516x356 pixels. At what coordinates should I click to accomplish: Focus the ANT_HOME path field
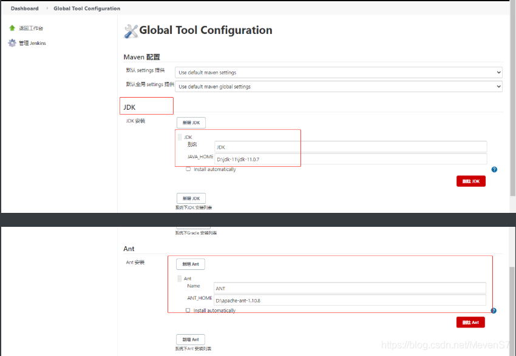tap(350, 300)
